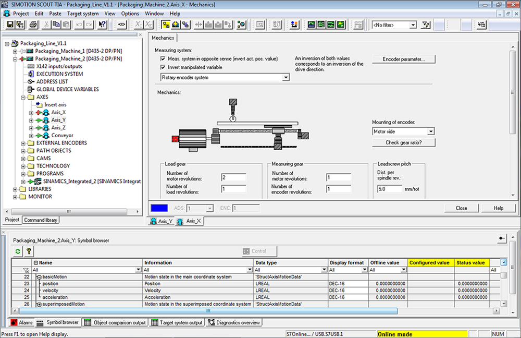Expand the Axis_Z tree node
521x338 pixels.
click(x=31, y=128)
